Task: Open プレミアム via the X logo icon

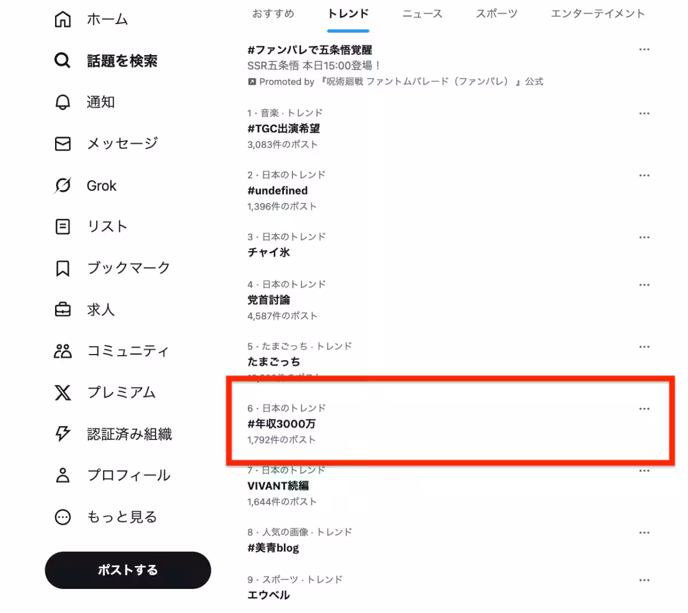Action: (61, 392)
